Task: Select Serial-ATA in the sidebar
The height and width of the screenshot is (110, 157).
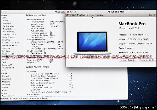Action: [x=7, y=65]
